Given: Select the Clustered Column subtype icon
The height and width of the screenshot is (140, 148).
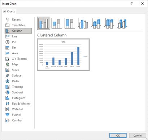Looking at the screenshot, I should [x=44, y=23].
